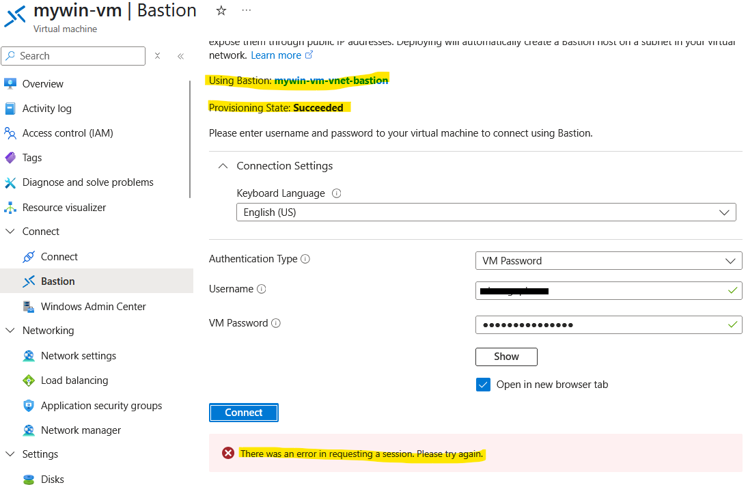The height and width of the screenshot is (485, 748).
Task: Open the more options ellipsis in header
Action: (x=246, y=10)
